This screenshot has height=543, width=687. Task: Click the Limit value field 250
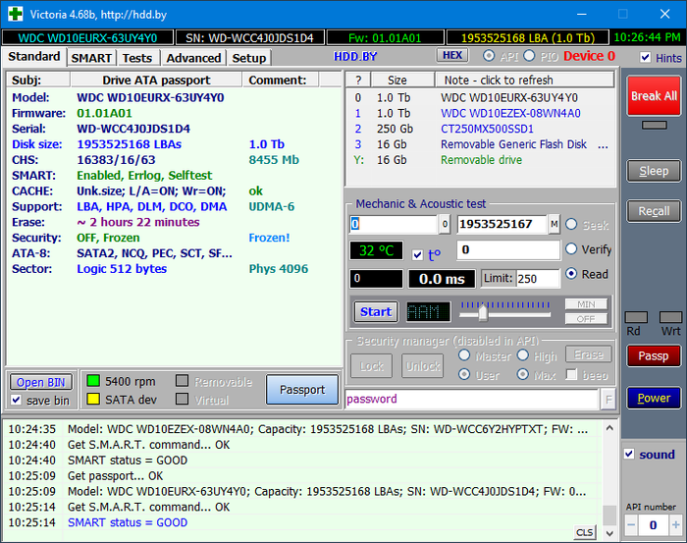point(538,279)
